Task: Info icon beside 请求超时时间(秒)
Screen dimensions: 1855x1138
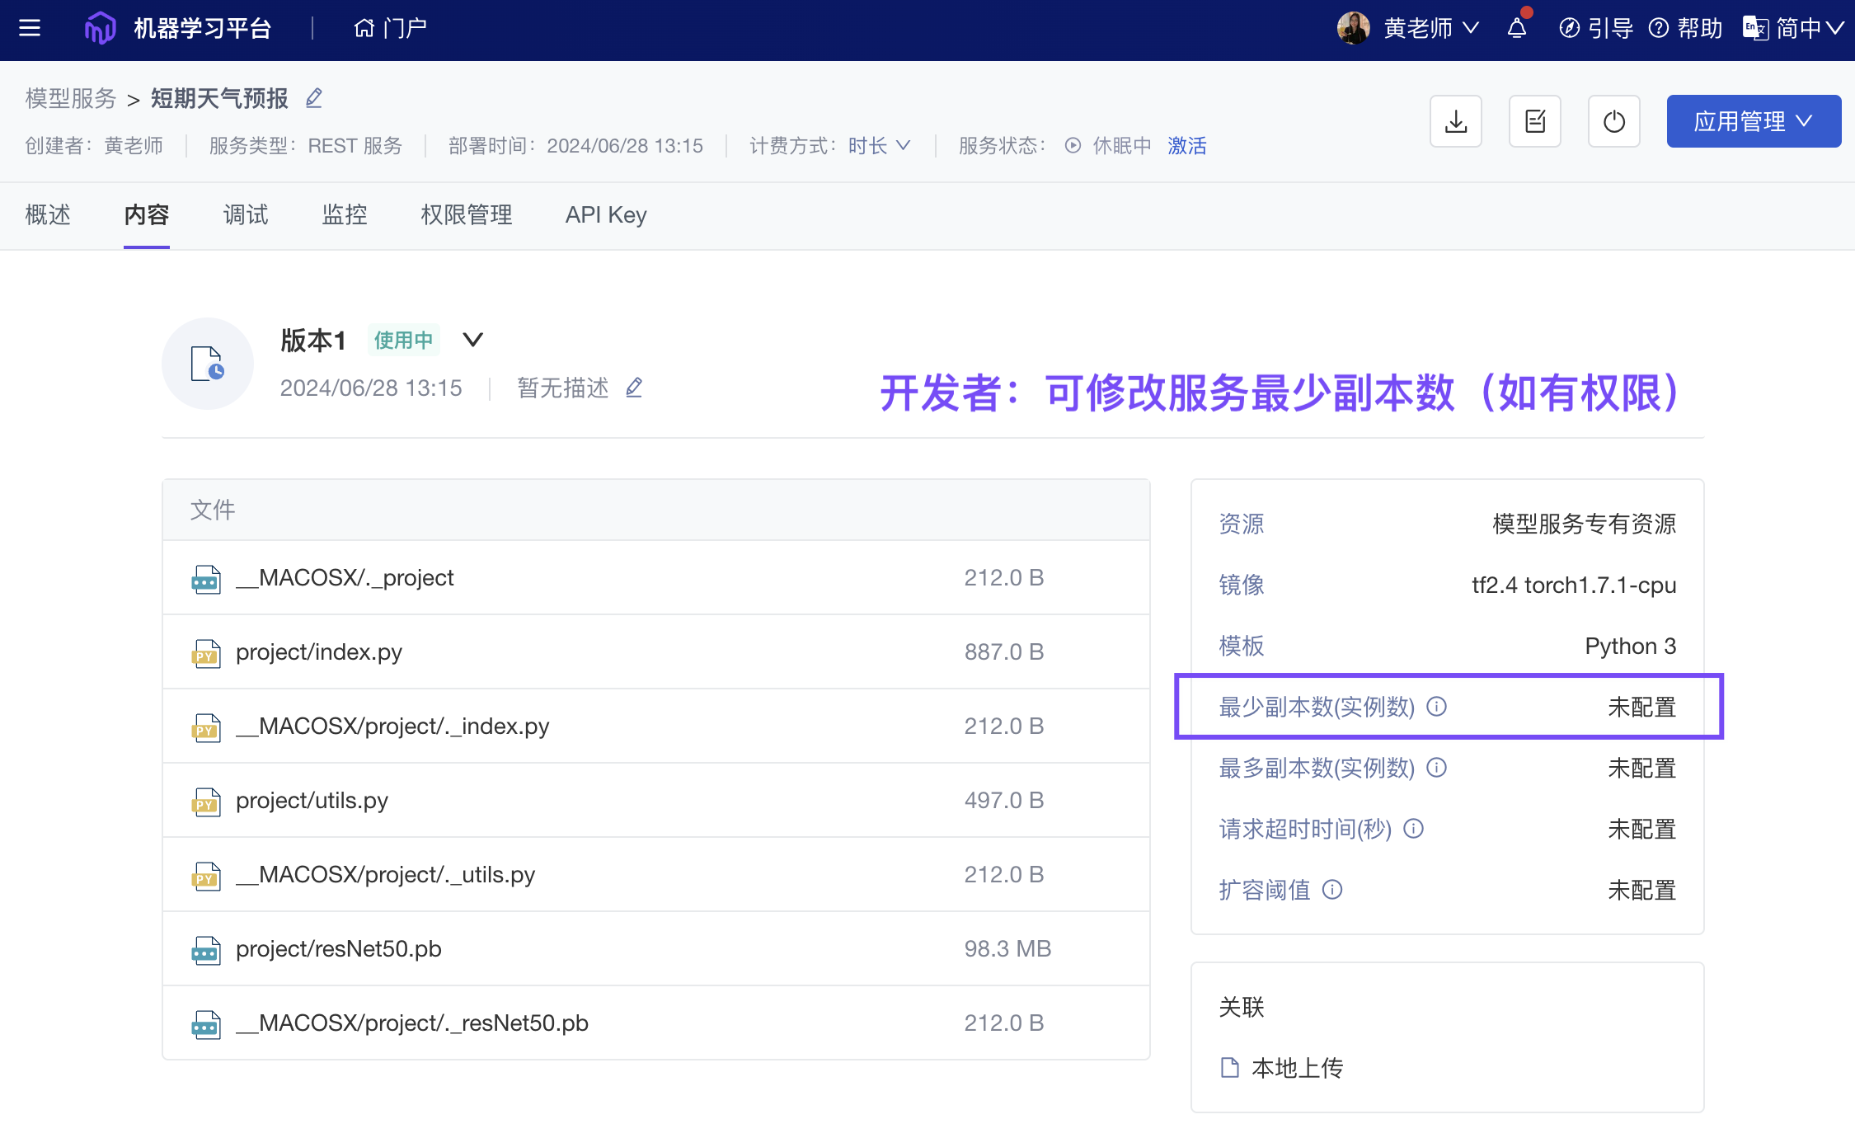Action: click(1414, 829)
